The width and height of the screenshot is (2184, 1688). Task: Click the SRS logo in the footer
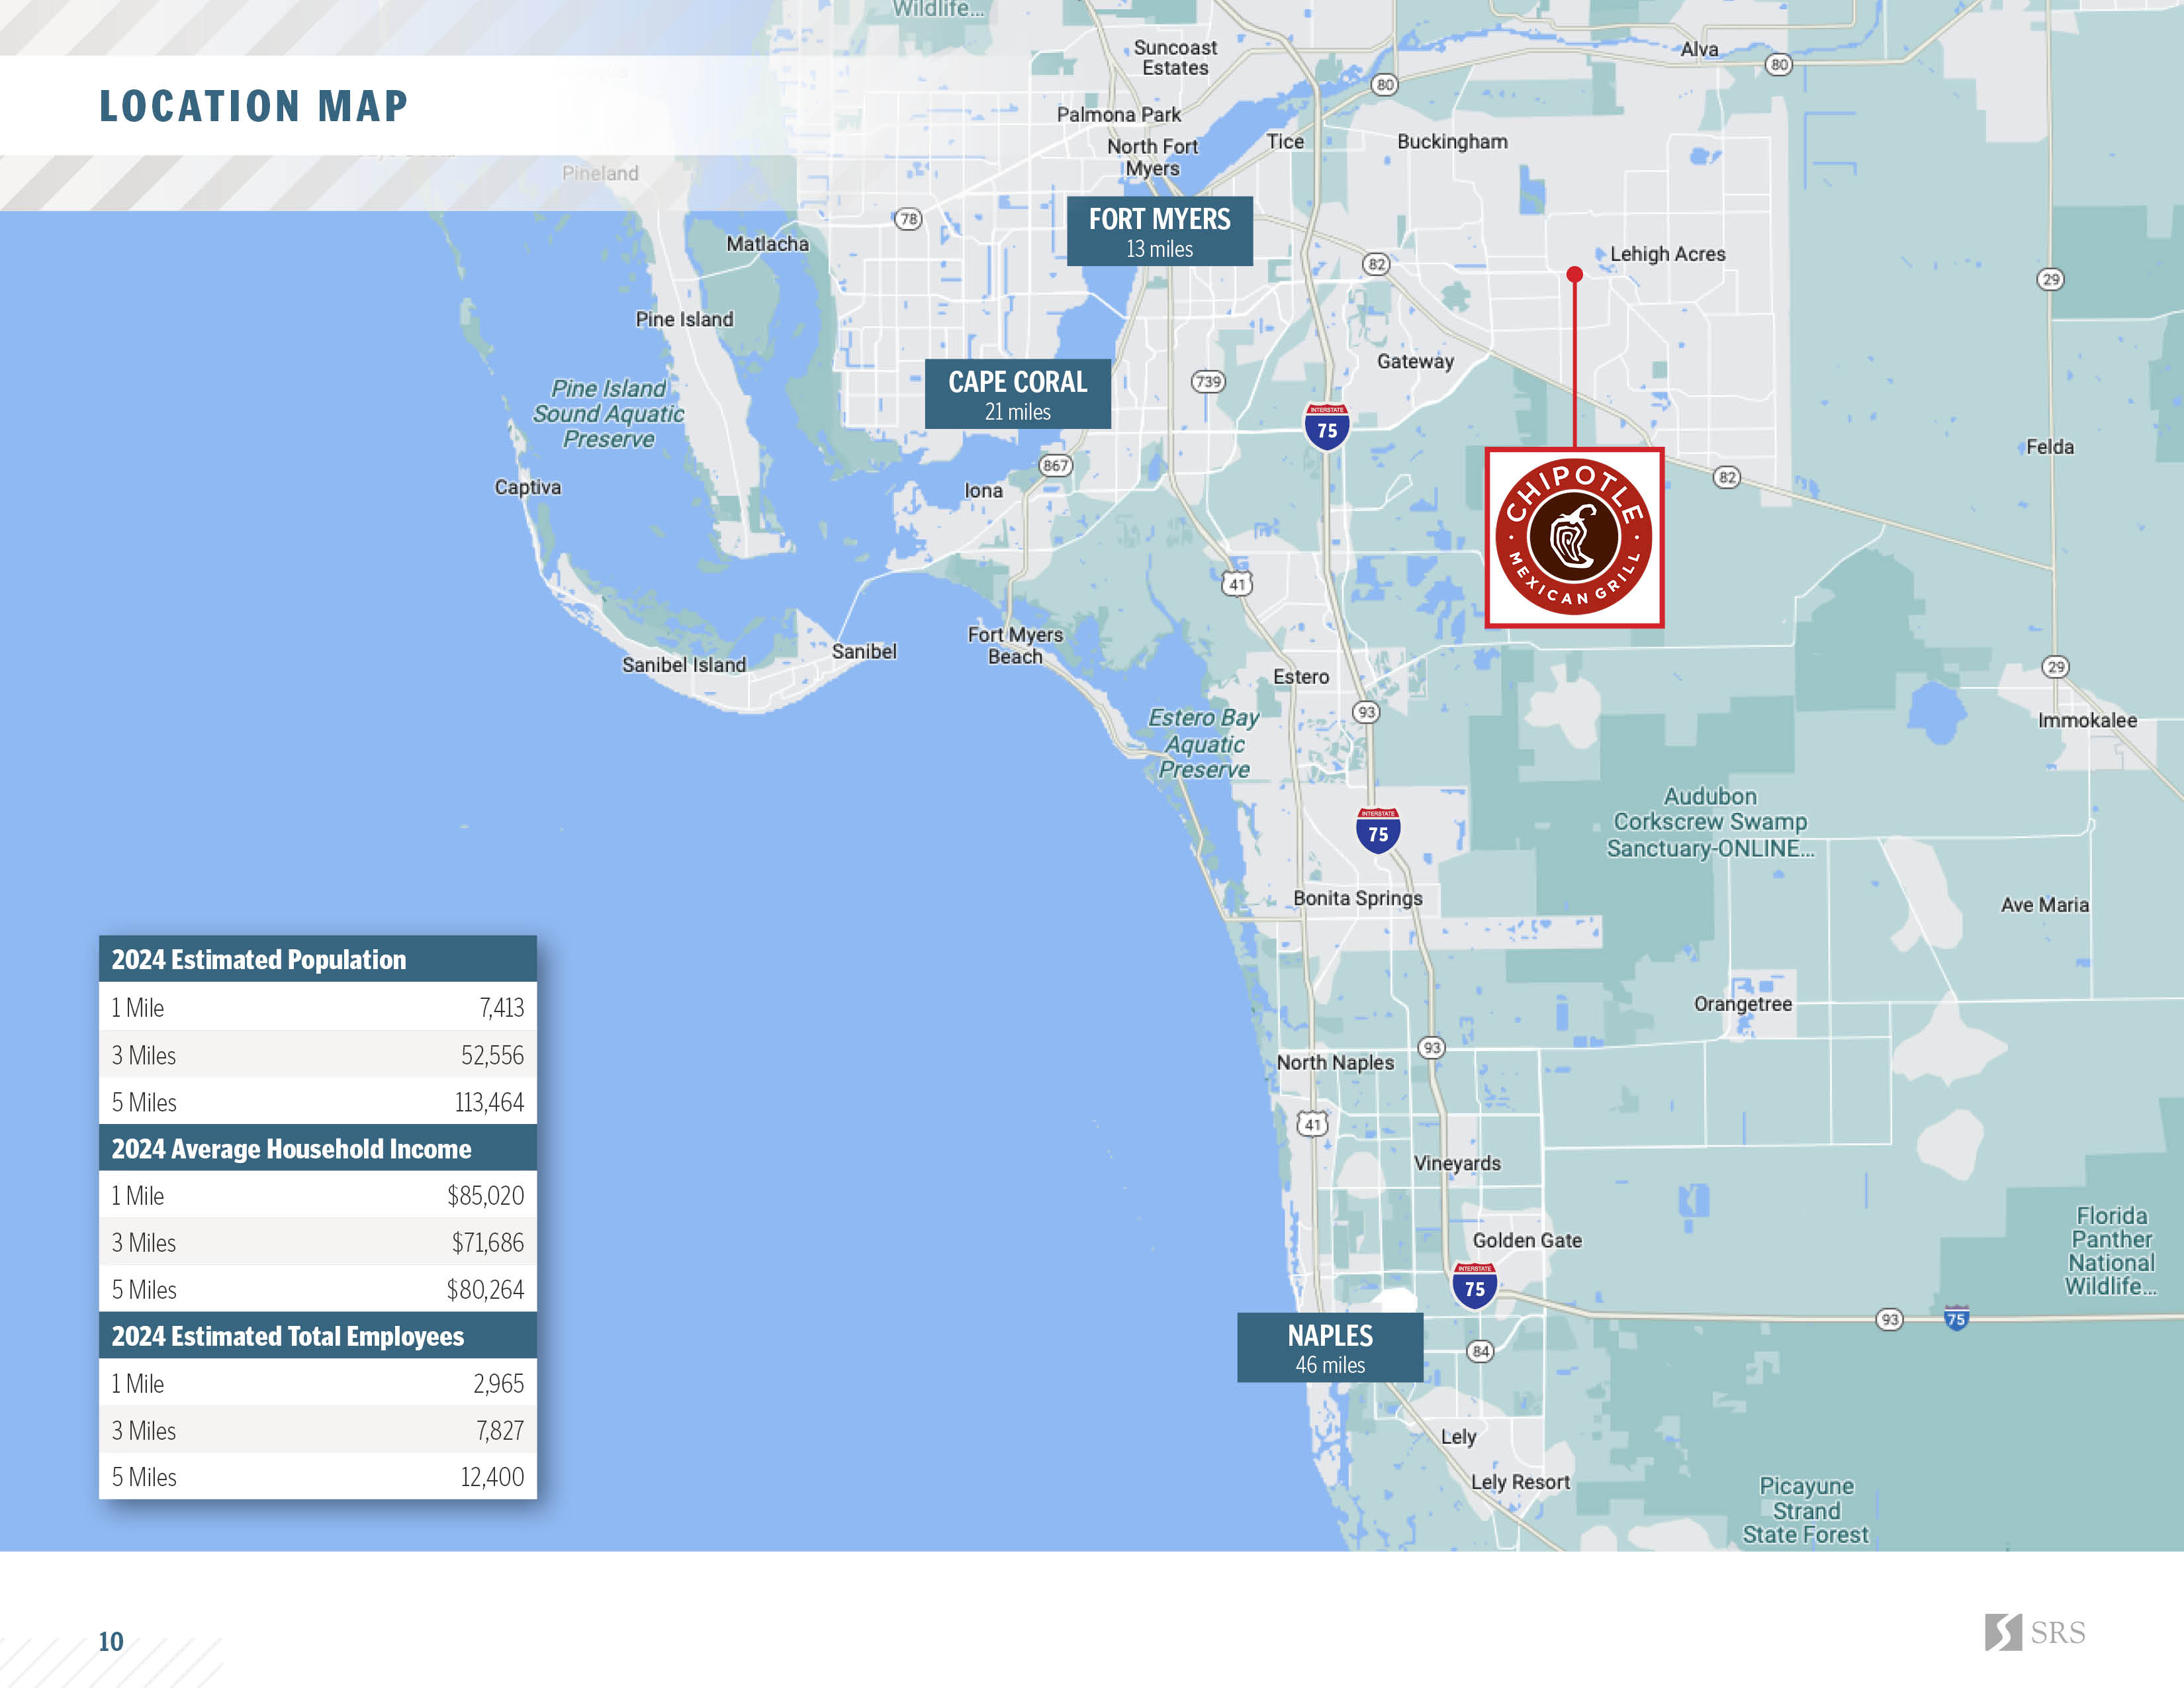click(2035, 1632)
